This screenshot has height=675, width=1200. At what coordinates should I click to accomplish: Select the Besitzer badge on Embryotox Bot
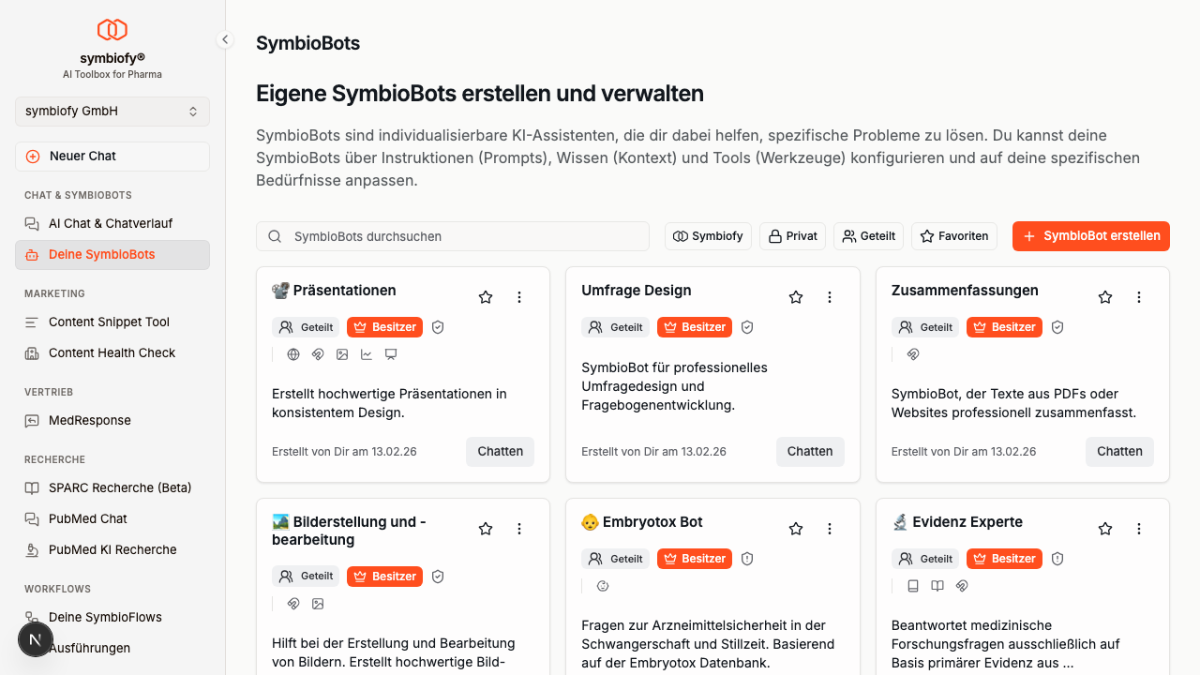pyautogui.click(x=694, y=558)
